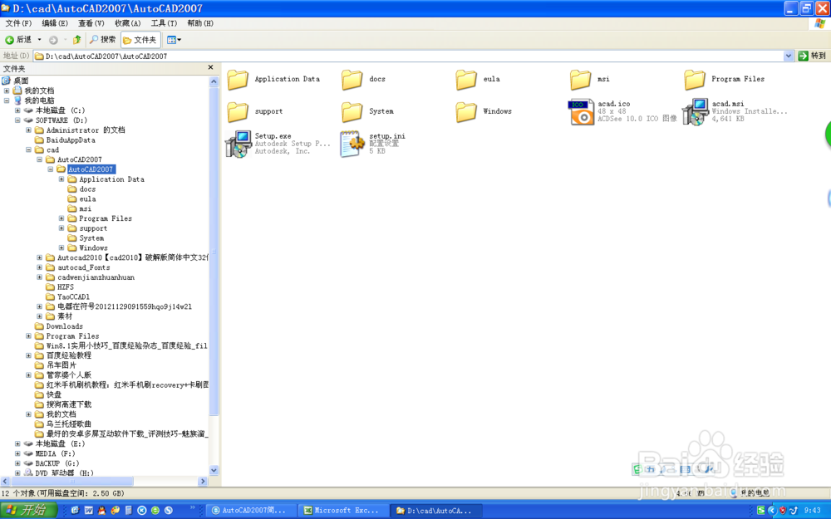Expand the MEDIA (F:) drive node
The image size is (831, 519).
(x=17, y=454)
